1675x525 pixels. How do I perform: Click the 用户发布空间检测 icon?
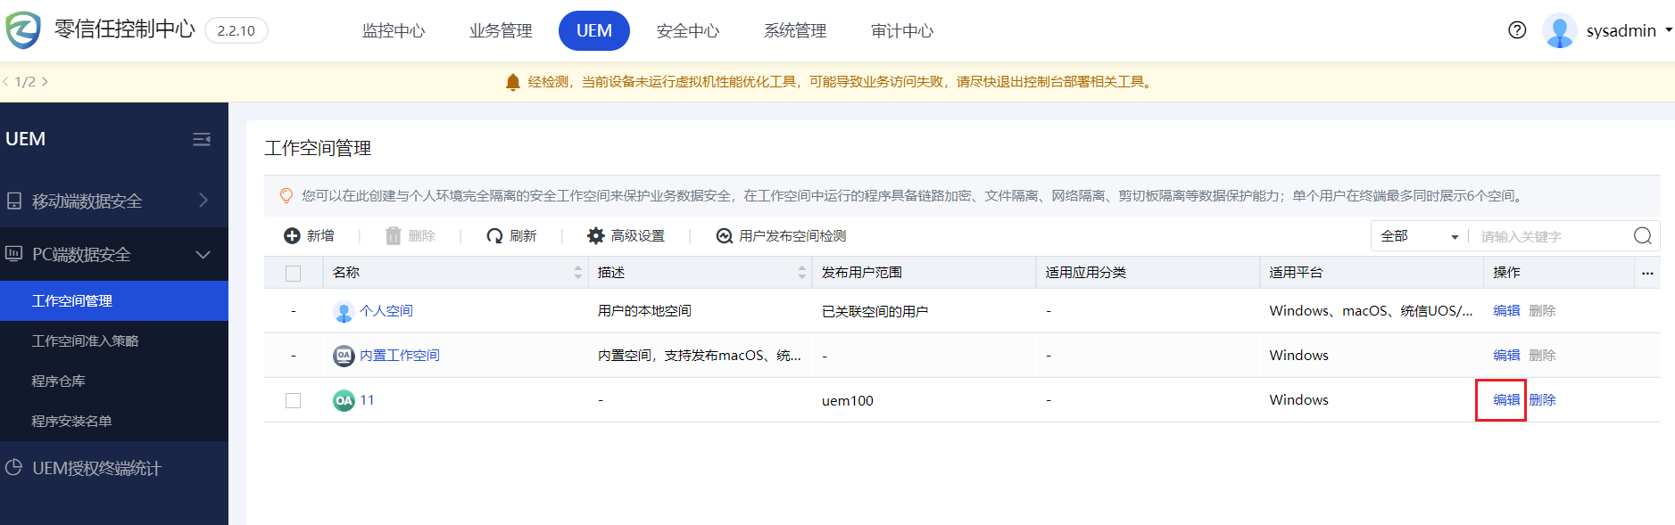(x=725, y=236)
